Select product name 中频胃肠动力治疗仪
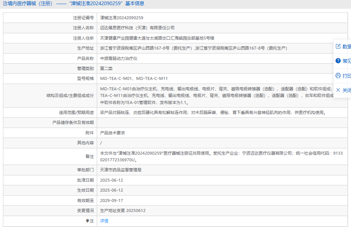Screen dimensions: 351x229 click(119, 58)
